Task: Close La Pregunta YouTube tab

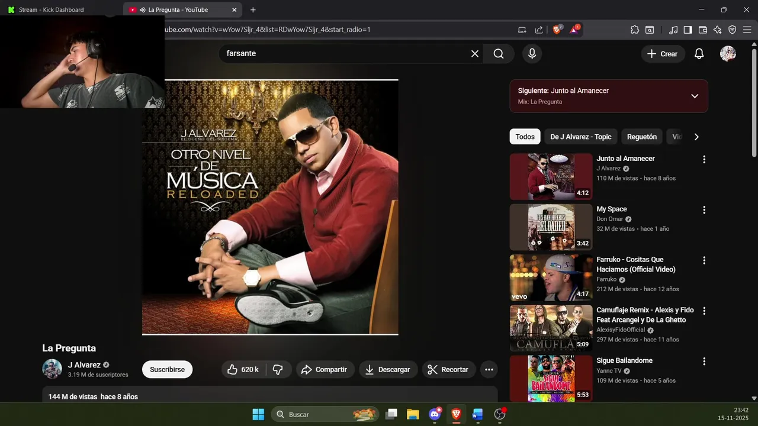Action: tap(234, 9)
